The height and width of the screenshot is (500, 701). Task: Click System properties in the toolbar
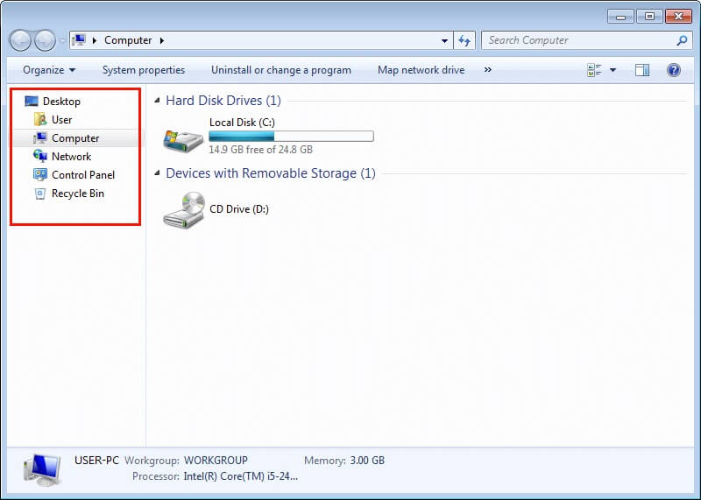point(144,70)
